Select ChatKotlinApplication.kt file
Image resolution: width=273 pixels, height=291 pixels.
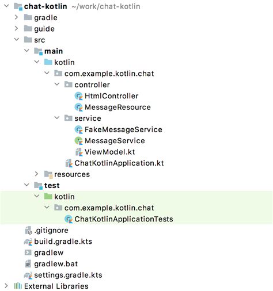119,163
